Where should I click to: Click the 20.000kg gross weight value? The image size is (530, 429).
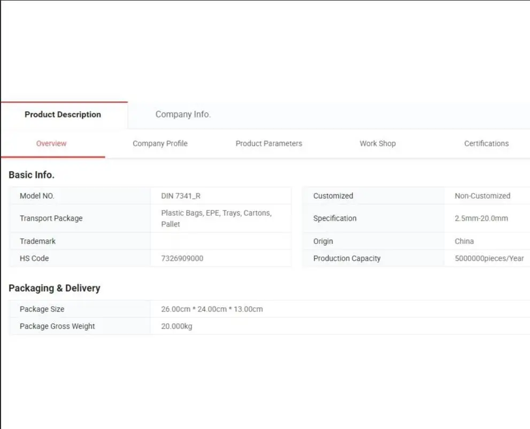(x=176, y=326)
